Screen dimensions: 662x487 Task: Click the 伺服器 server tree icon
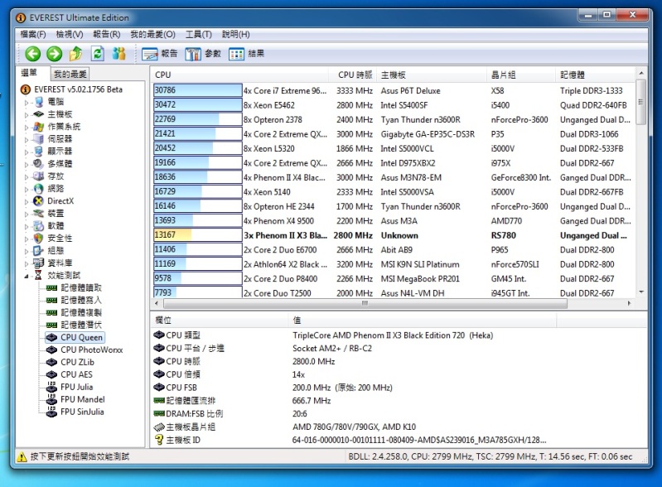[38, 139]
